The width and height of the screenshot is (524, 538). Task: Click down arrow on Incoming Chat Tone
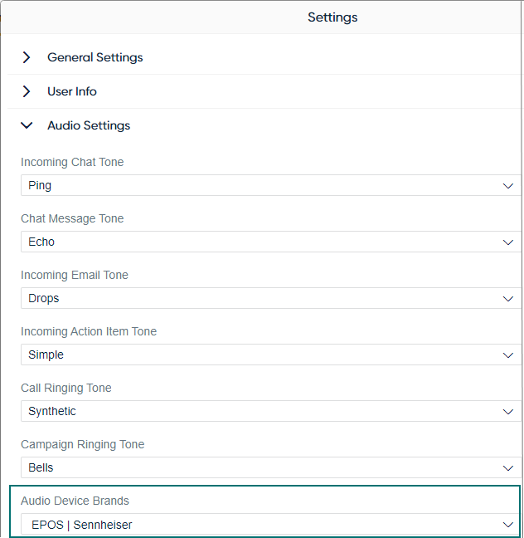coord(508,186)
